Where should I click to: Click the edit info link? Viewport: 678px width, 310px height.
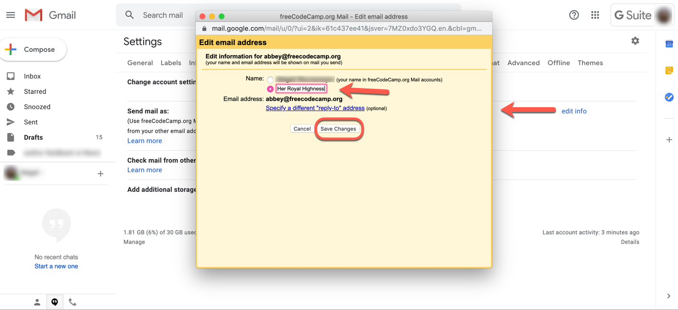574,111
